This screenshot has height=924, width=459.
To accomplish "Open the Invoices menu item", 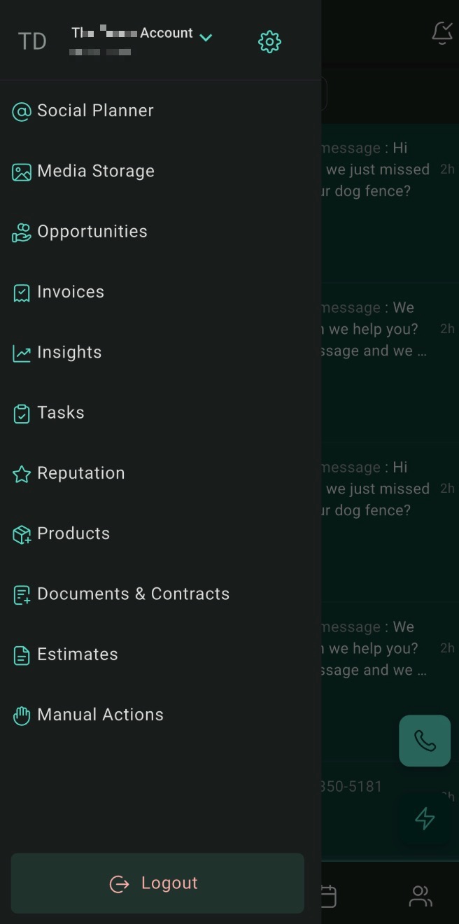I will click(70, 292).
